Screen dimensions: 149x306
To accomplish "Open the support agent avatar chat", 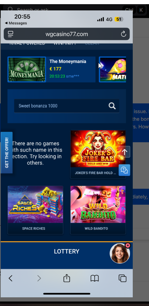I will coord(120,253).
